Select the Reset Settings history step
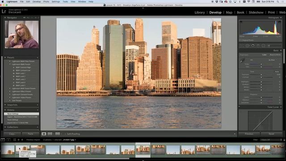Image resolution: width=286 pixels, height=161 pixels. click(21, 114)
